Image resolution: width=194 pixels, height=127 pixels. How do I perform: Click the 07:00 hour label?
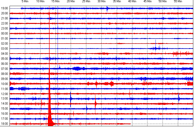(x=5, y=69)
